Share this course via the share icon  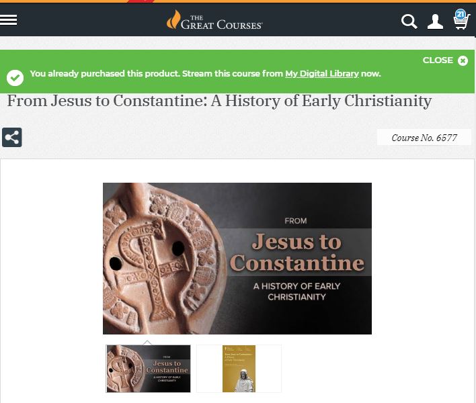click(12, 138)
